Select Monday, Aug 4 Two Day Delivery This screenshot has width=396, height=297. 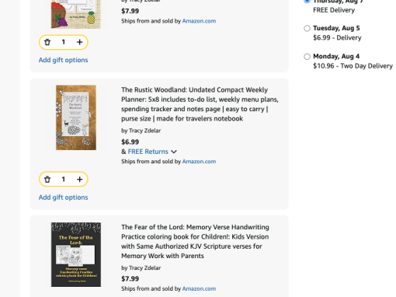coord(307,57)
